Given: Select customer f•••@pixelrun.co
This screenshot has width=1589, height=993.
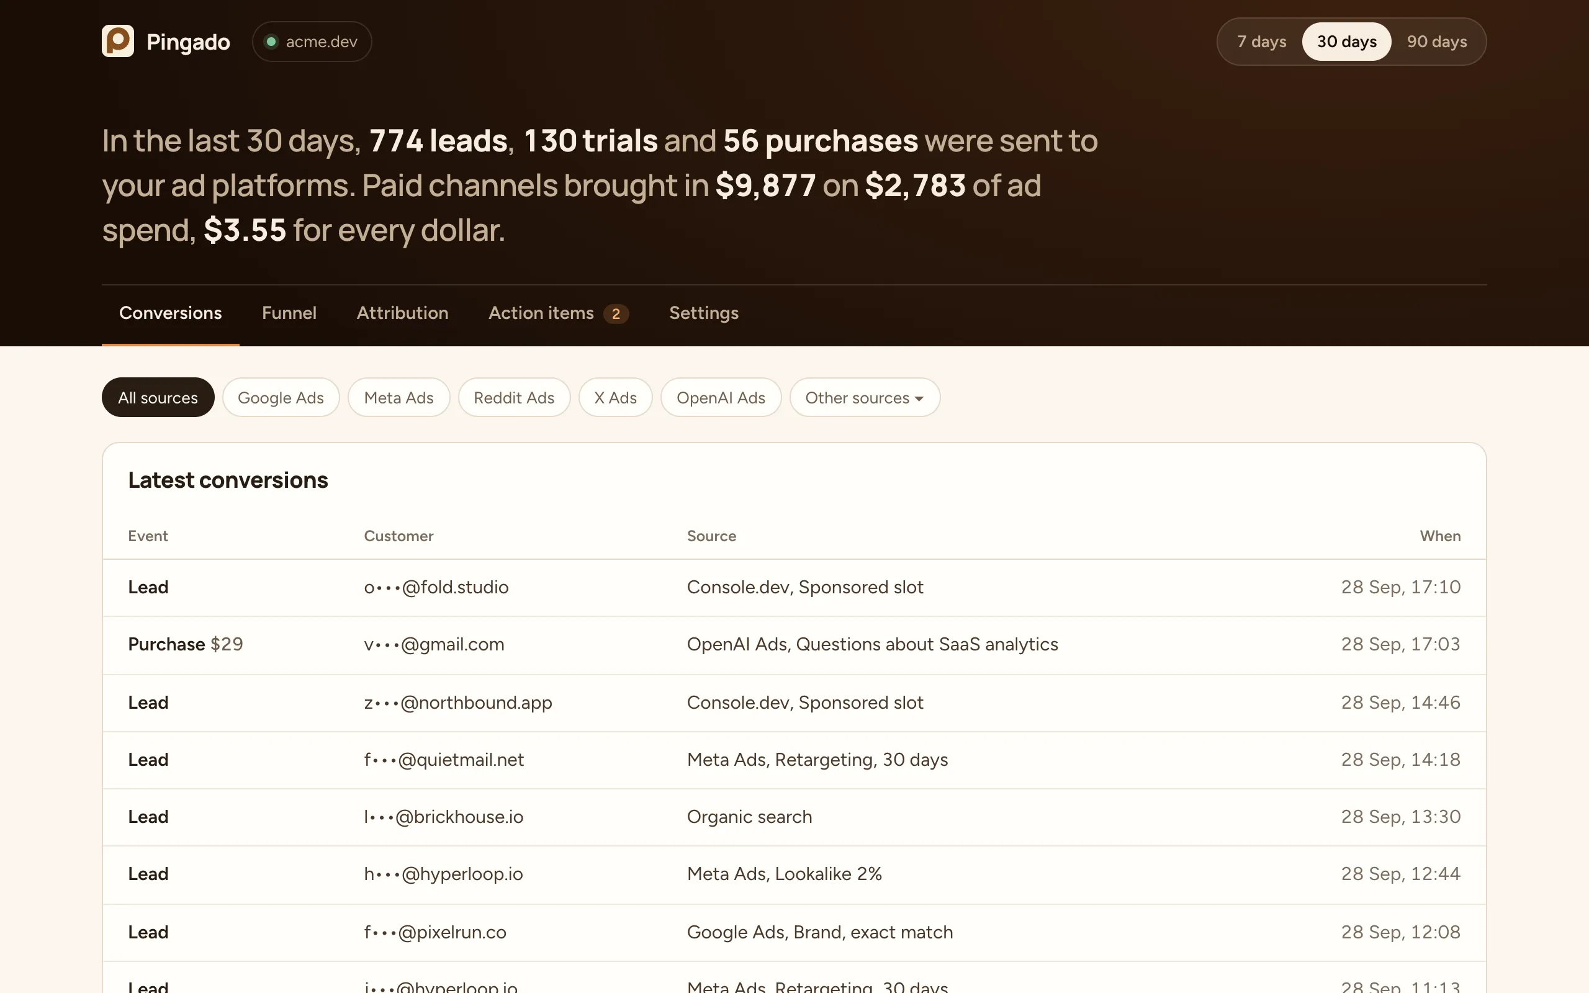Looking at the screenshot, I should click(x=435, y=933).
